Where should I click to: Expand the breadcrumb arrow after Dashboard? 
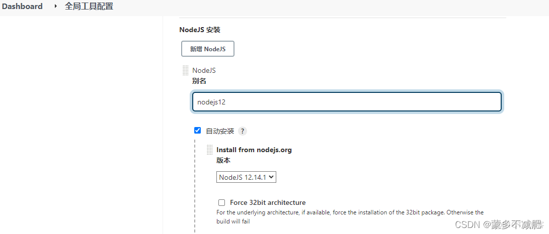(x=55, y=7)
